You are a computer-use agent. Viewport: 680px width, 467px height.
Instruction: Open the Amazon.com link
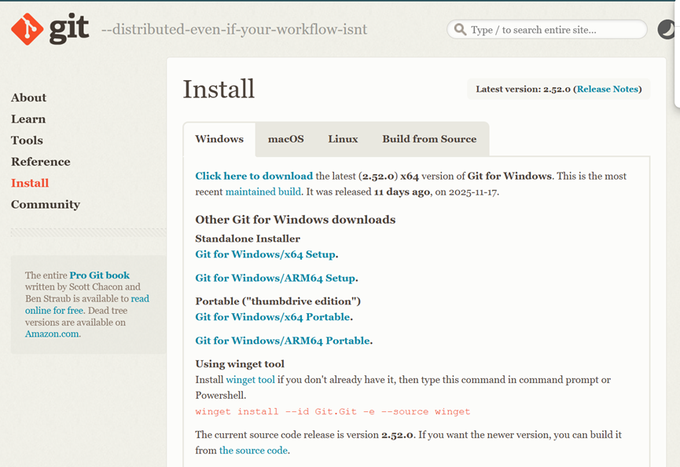click(52, 334)
